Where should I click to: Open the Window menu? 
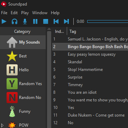click(x=40, y=13)
